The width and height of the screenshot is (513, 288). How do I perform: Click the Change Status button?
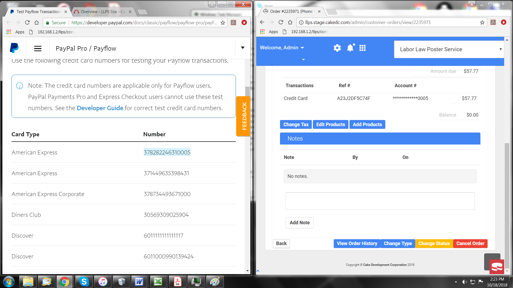tap(434, 243)
